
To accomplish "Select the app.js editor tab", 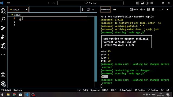I will click(18, 9).
